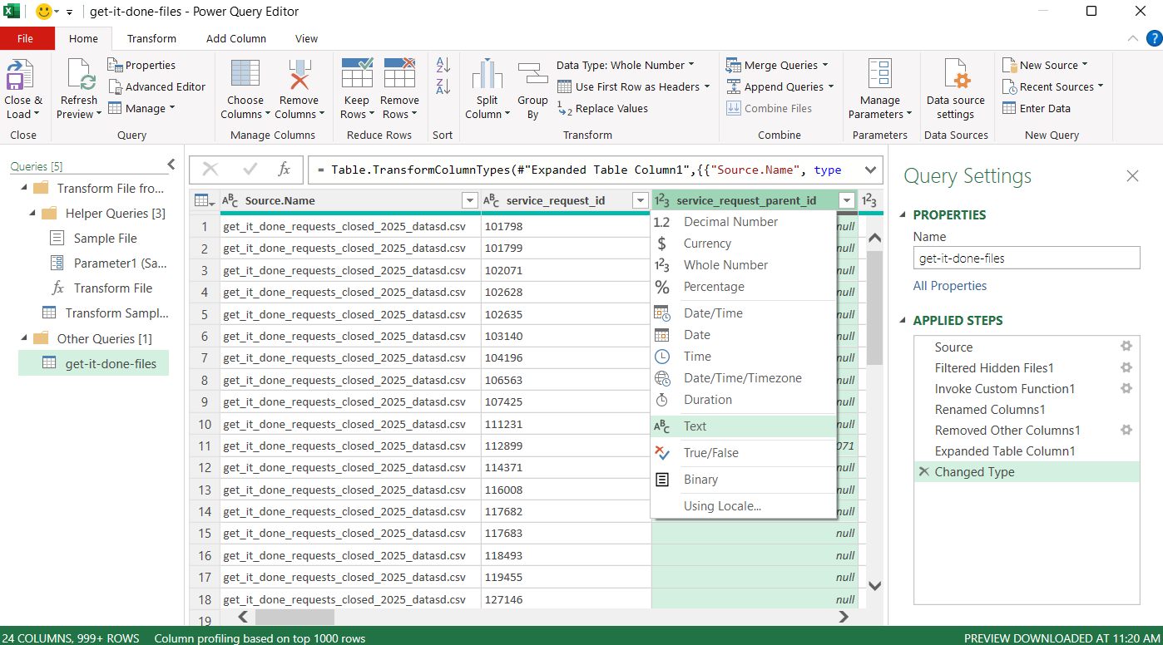This screenshot has width=1163, height=645.
Task: Click the service_request_id cell 101798
Action: pyautogui.click(x=566, y=226)
